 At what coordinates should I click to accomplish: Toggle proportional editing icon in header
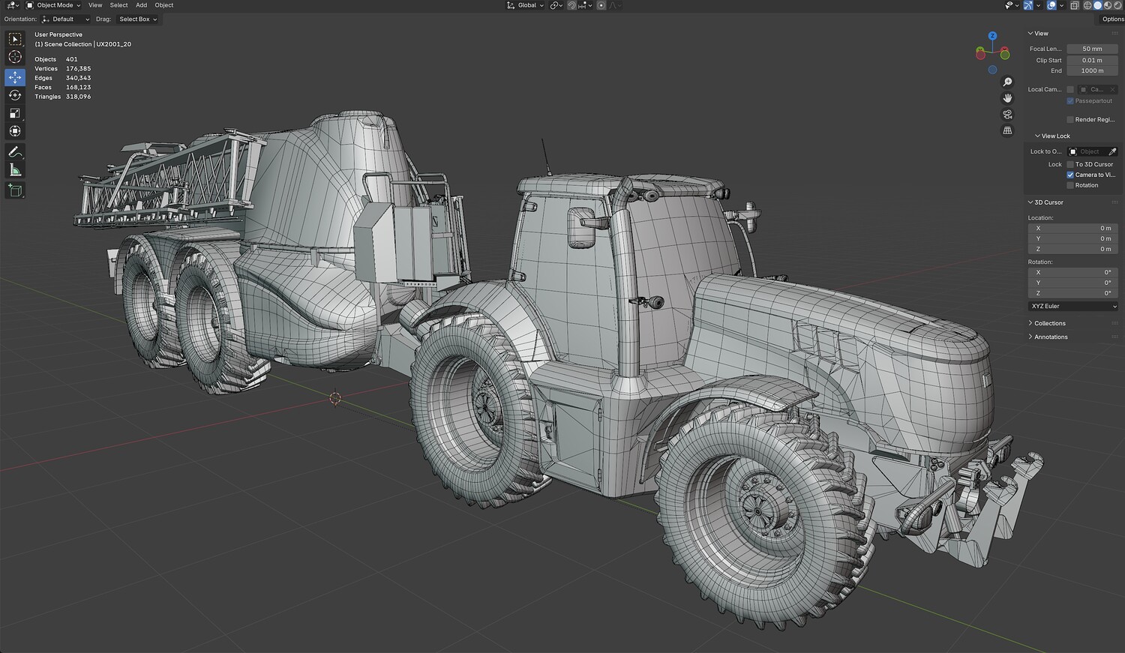coord(601,5)
